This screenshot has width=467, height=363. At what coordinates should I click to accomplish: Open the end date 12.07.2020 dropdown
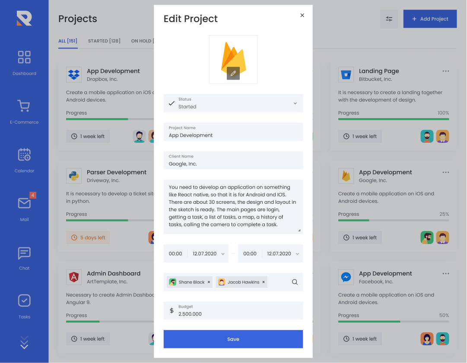(297, 254)
